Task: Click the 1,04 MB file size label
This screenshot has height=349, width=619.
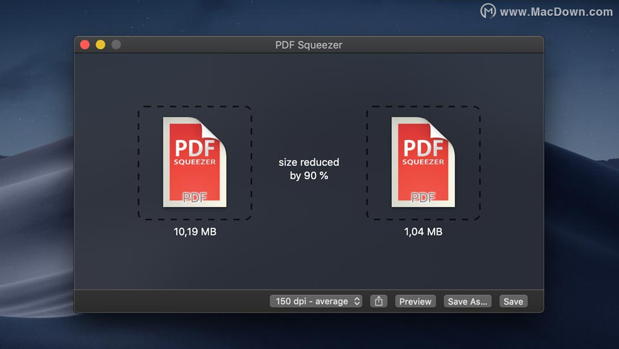Action: (423, 232)
